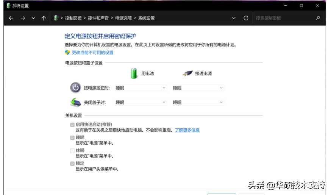This screenshot has height=195, width=331.
Task: Refresh the page with refresh icon
Action: (246, 18)
